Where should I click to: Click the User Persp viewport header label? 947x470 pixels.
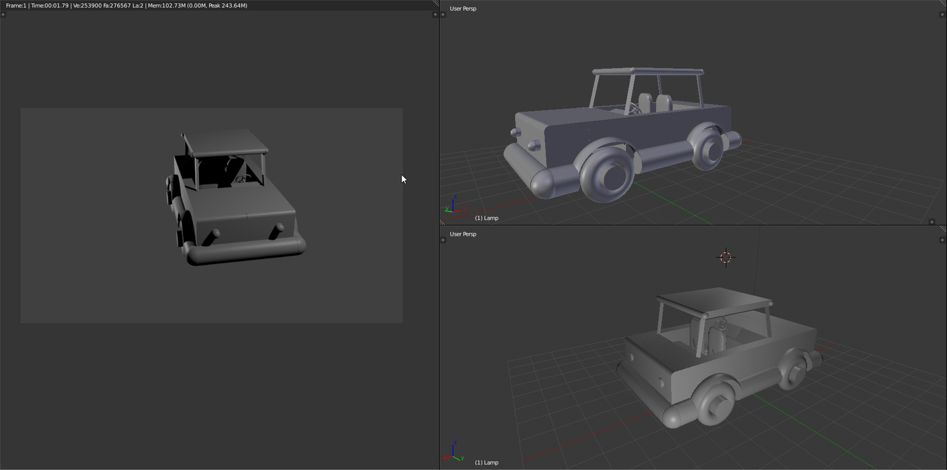463,9
